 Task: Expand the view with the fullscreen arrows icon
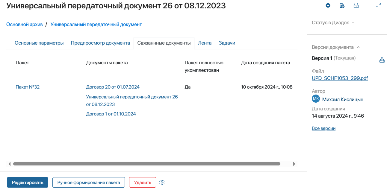click(x=379, y=5)
